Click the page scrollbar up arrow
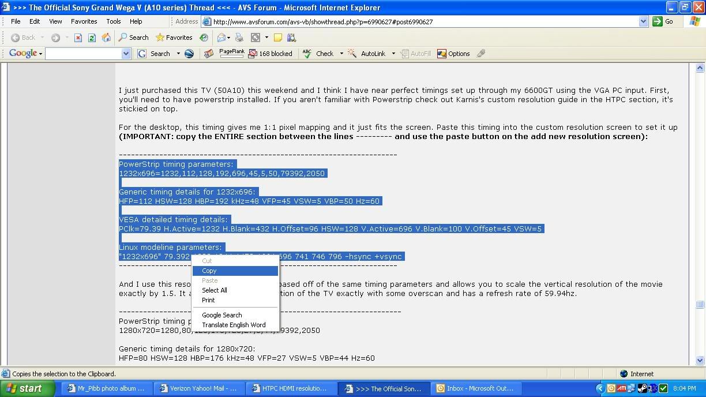Viewport: 706px width, 397px height. pyautogui.click(x=700, y=69)
